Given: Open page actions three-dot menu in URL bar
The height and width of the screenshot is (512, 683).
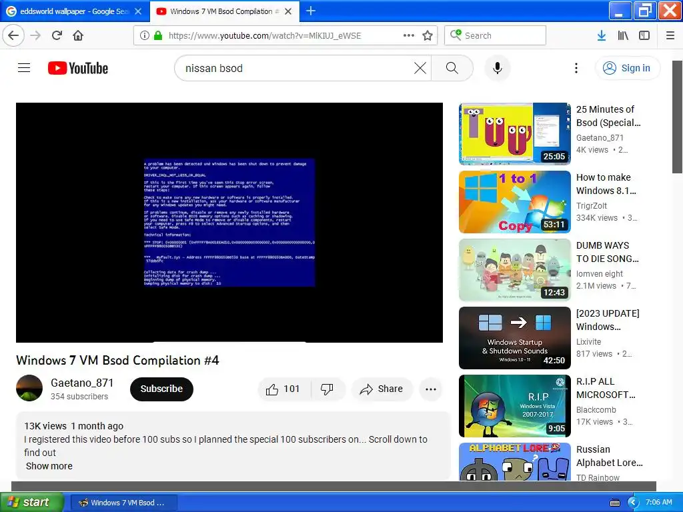Looking at the screenshot, I should [x=409, y=35].
